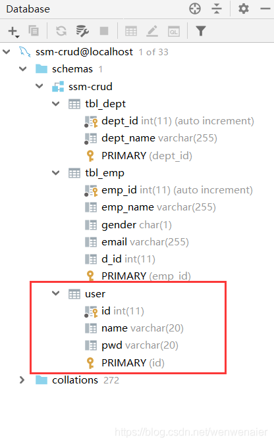Click the Collapse all icon
This screenshot has height=444, width=274.
tap(217, 9)
